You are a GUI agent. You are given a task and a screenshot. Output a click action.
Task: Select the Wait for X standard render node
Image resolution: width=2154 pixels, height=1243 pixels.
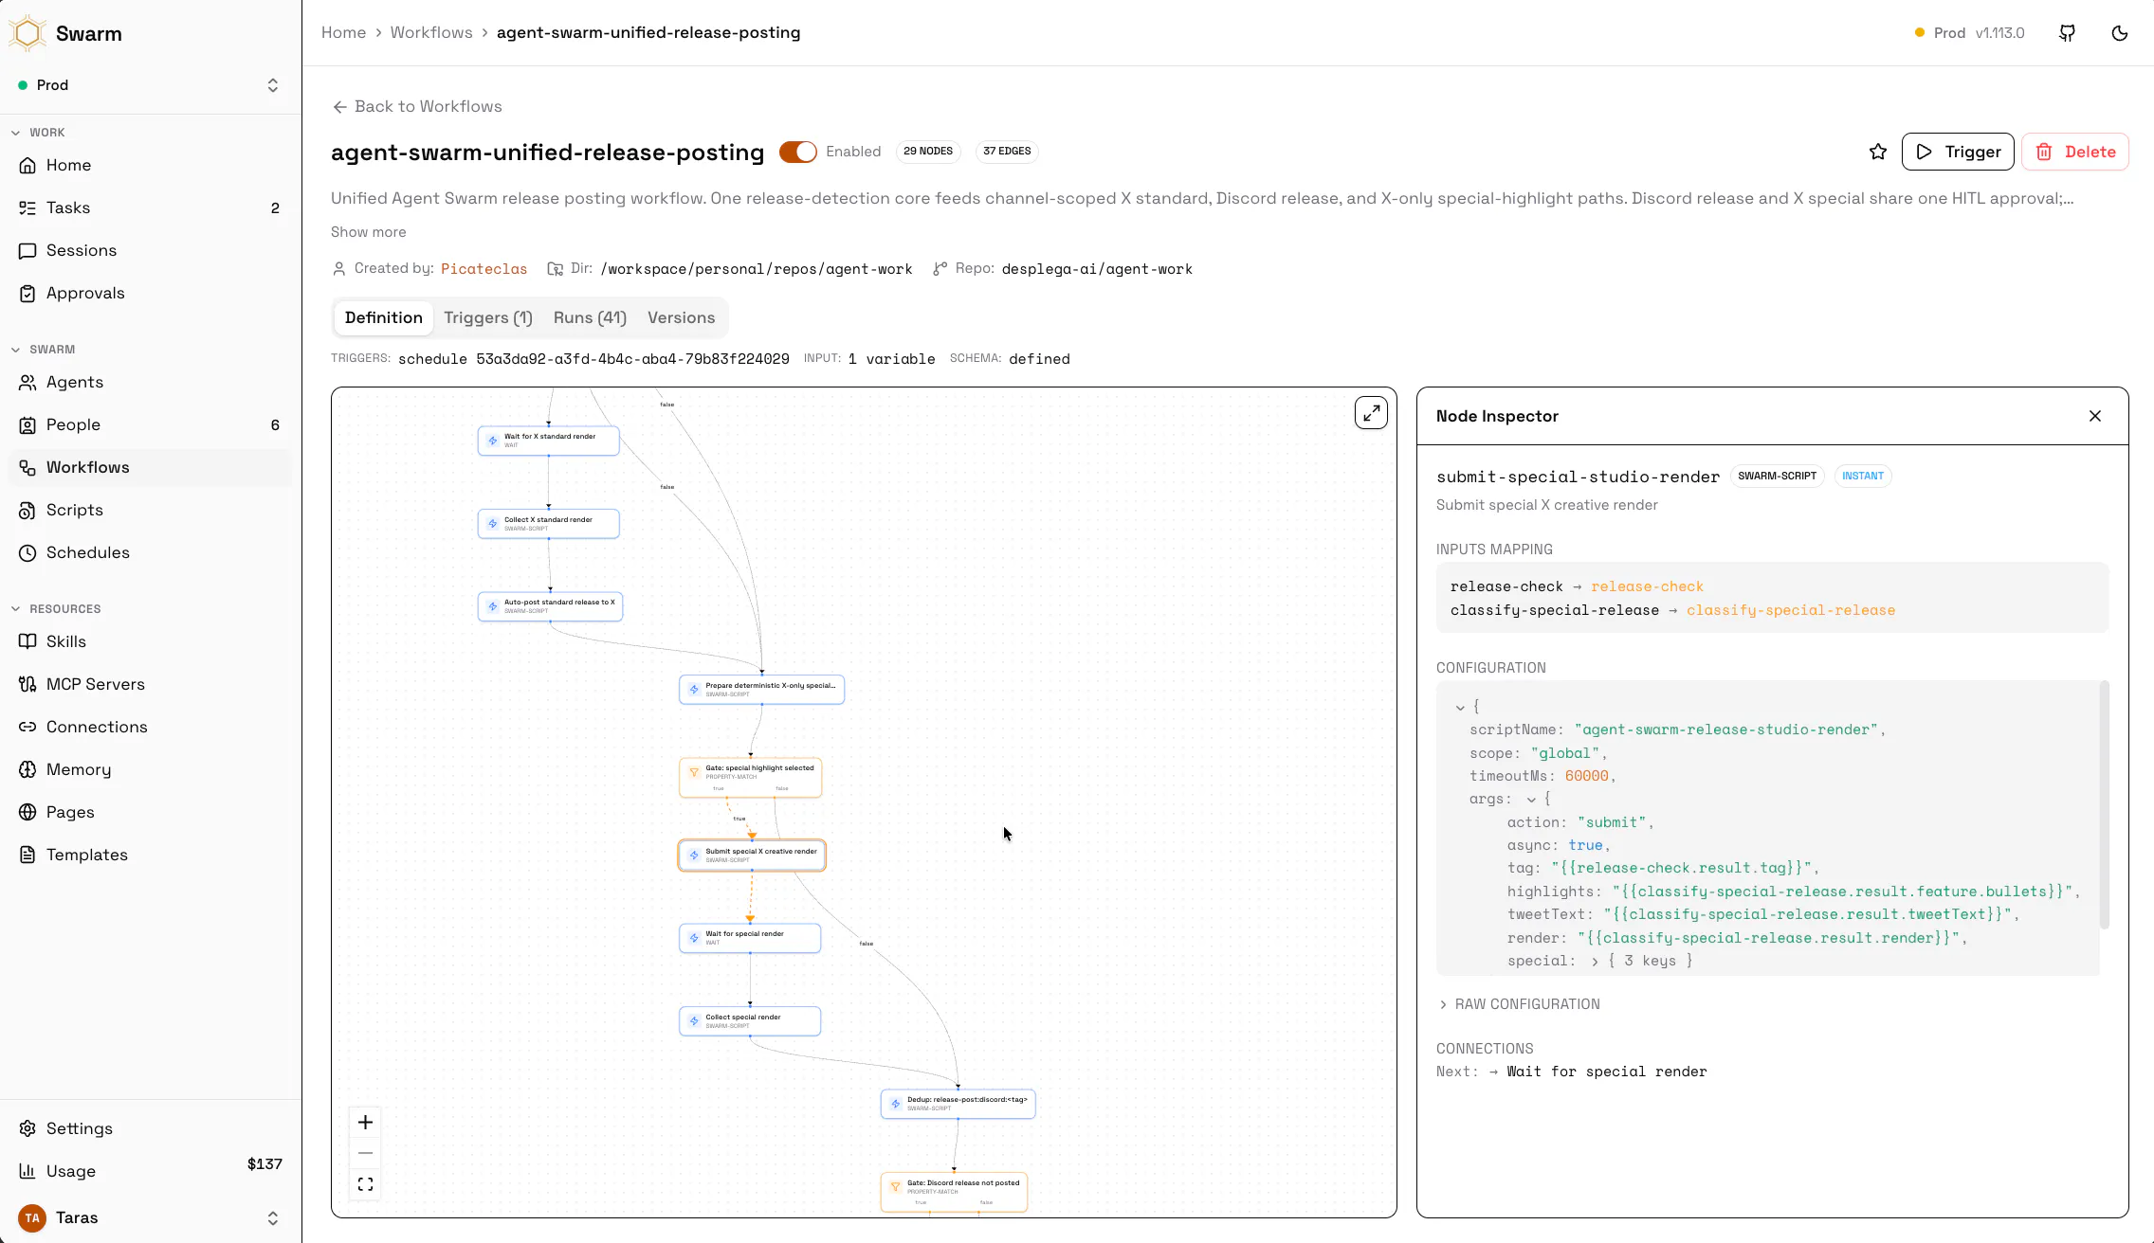549,441
